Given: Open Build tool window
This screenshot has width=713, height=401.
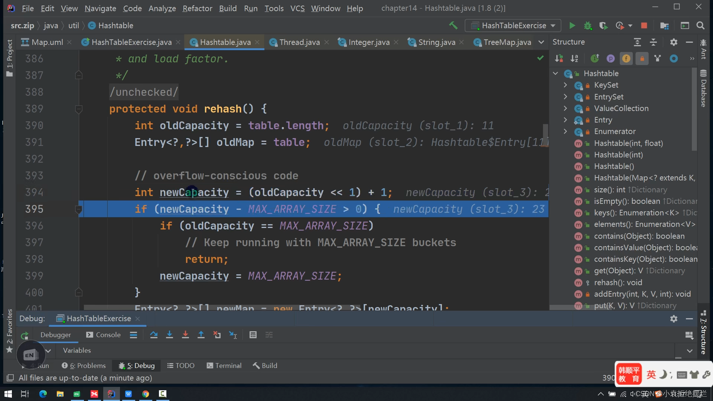Looking at the screenshot, I should [x=265, y=366].
